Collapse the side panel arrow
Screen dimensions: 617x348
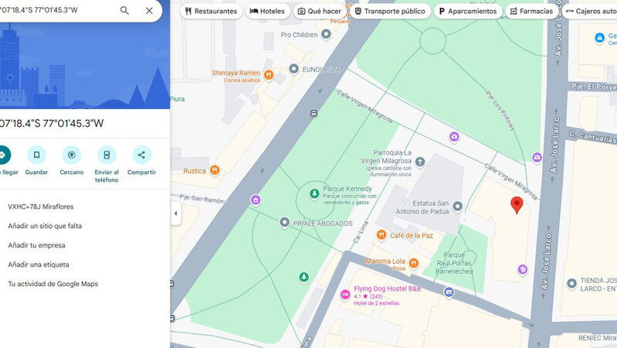pos(175,213)
